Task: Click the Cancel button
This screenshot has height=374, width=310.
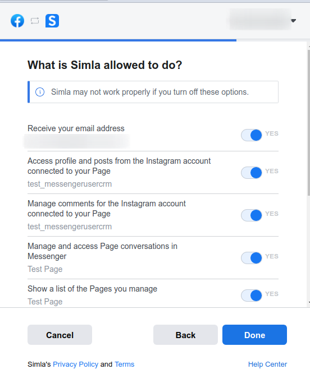Action: (x=60, y=335)
